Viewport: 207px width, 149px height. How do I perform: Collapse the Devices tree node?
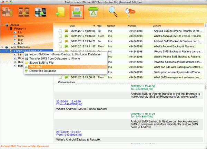(2, 25)
